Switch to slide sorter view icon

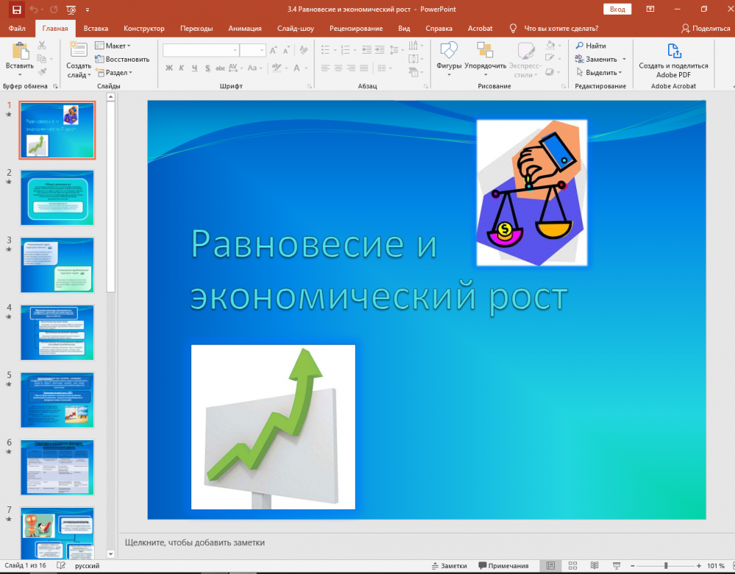[x=573, y=566]
